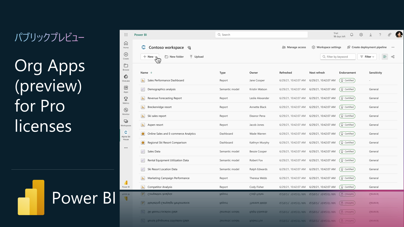
Task: Open Marketing Campaign Performance report
Action: [x=168, y=178]
